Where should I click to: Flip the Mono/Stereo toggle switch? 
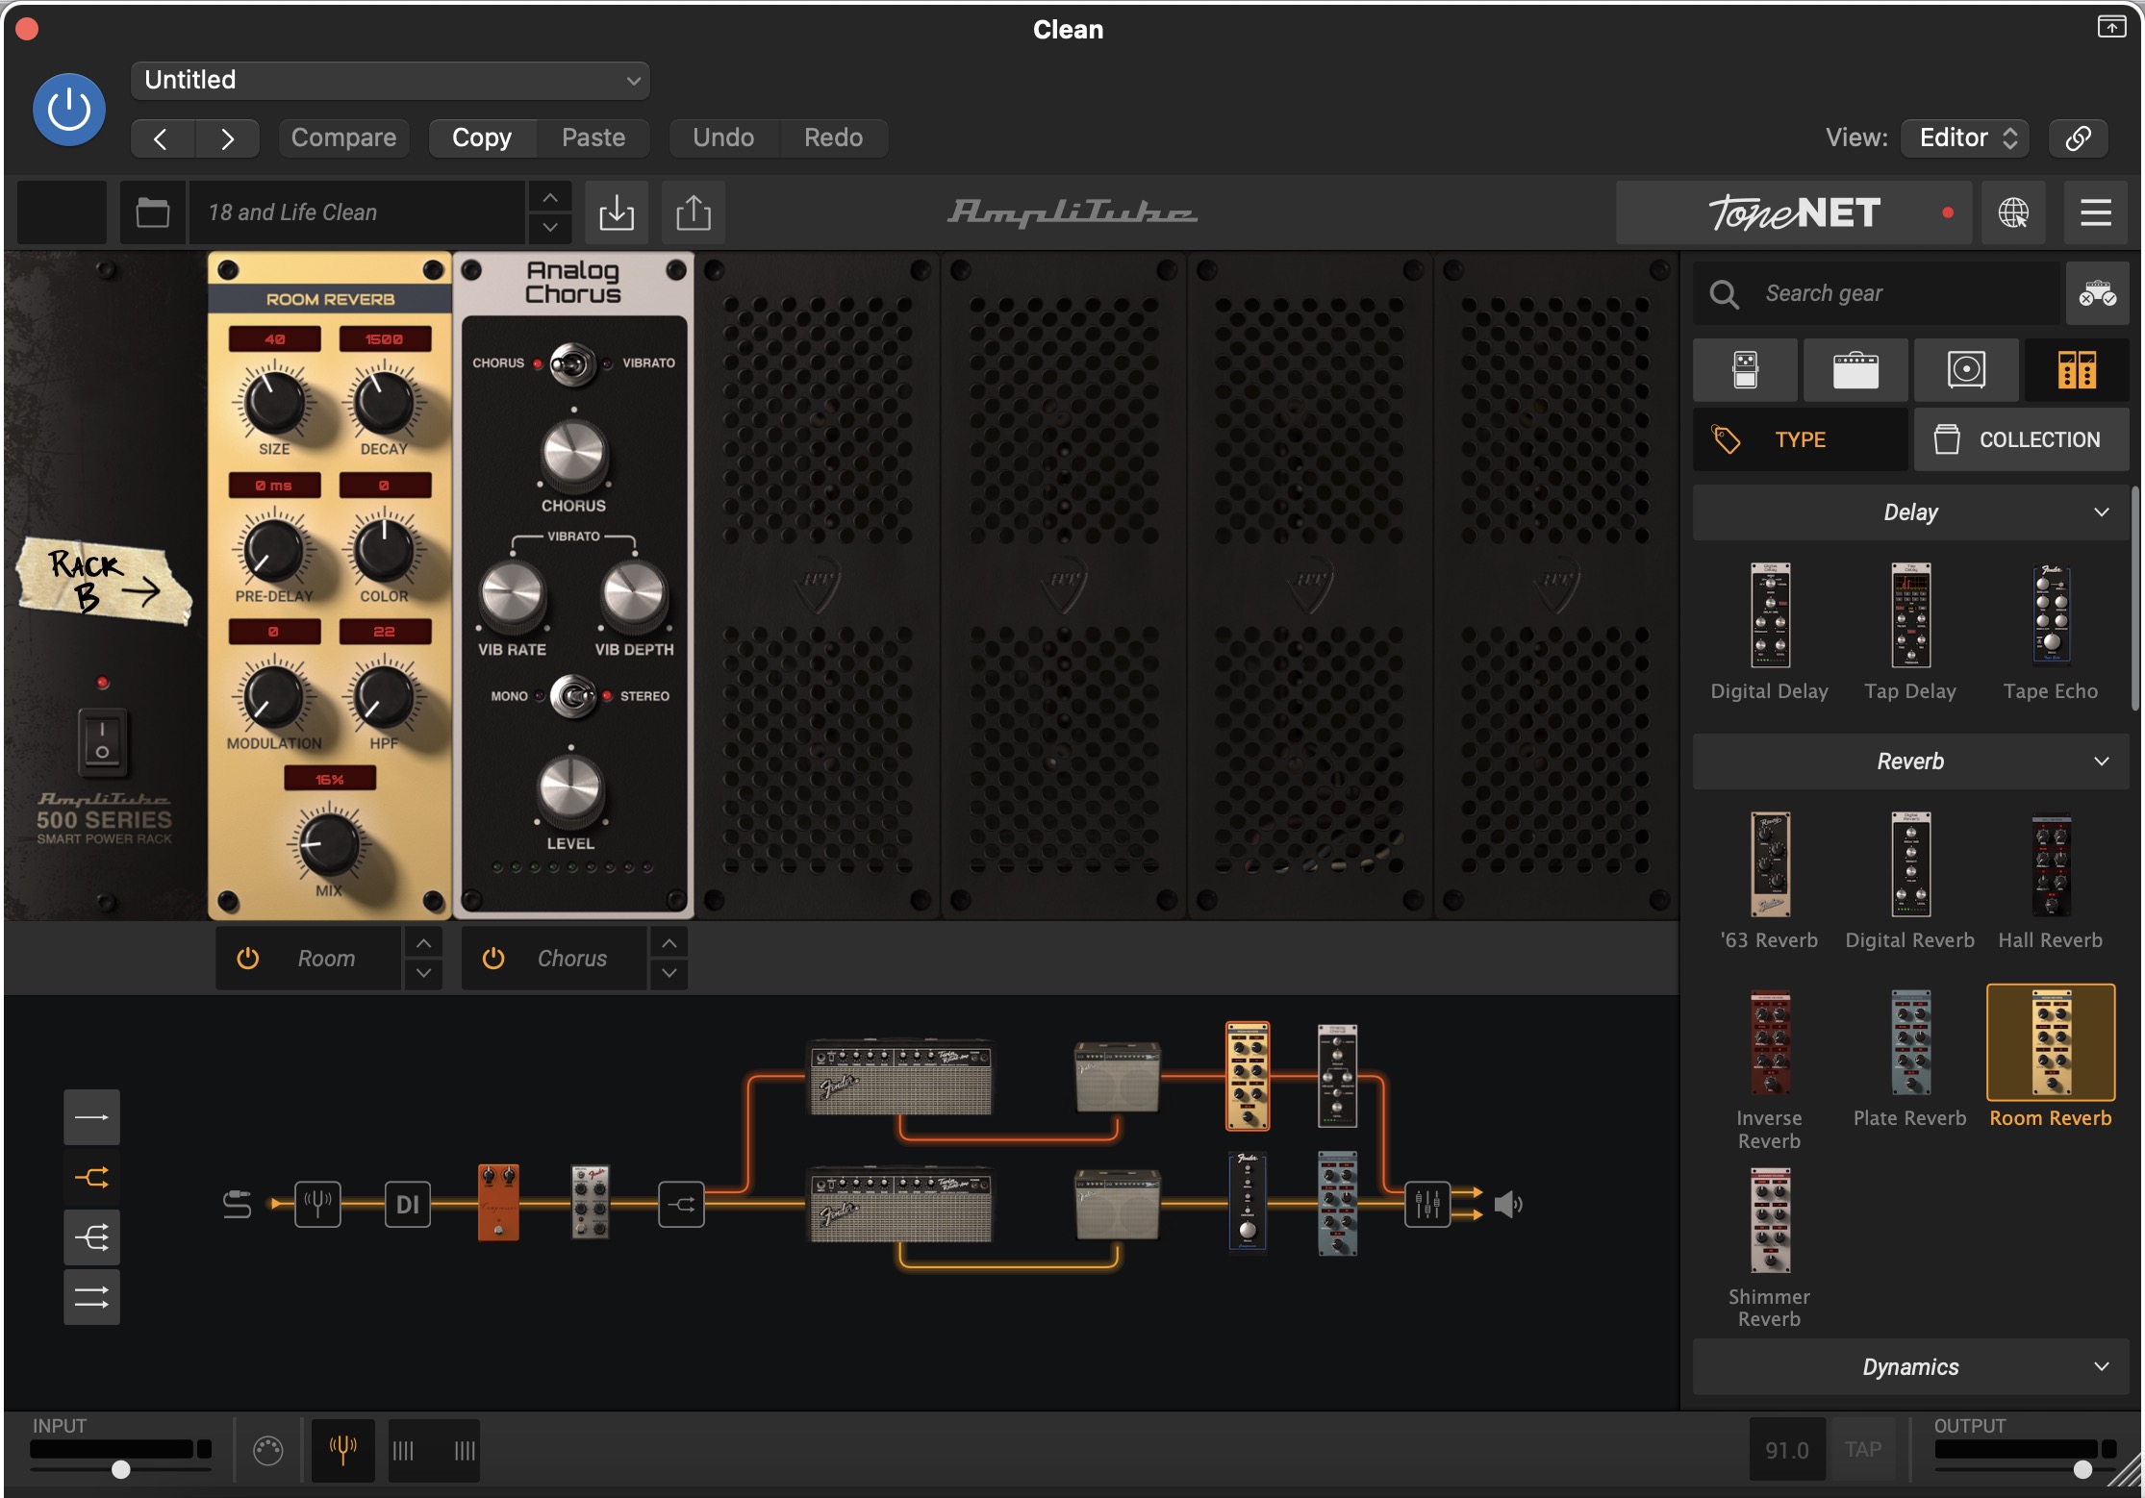[573, 696]
